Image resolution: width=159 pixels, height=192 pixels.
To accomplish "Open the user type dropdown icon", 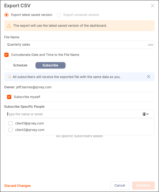I will (x=146, y=114).
